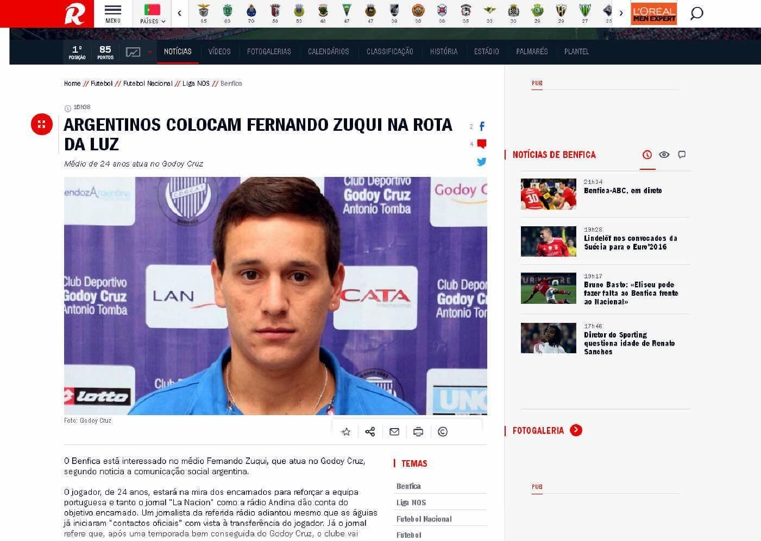Click the red expand fullscreen icon

(42, 125)
